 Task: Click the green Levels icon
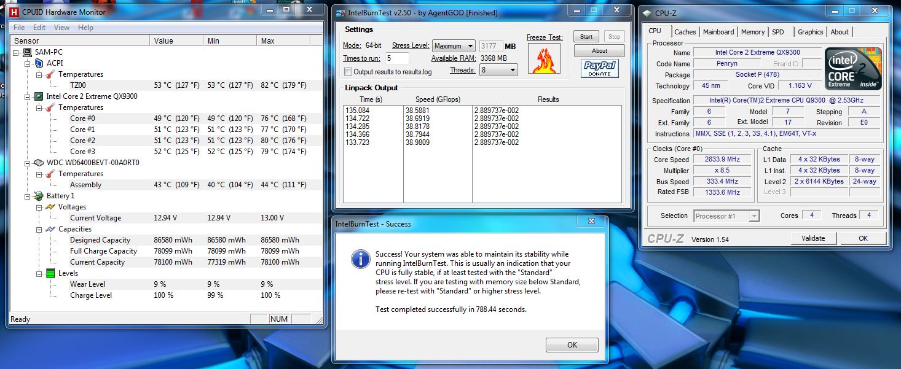tap(50, 273)
